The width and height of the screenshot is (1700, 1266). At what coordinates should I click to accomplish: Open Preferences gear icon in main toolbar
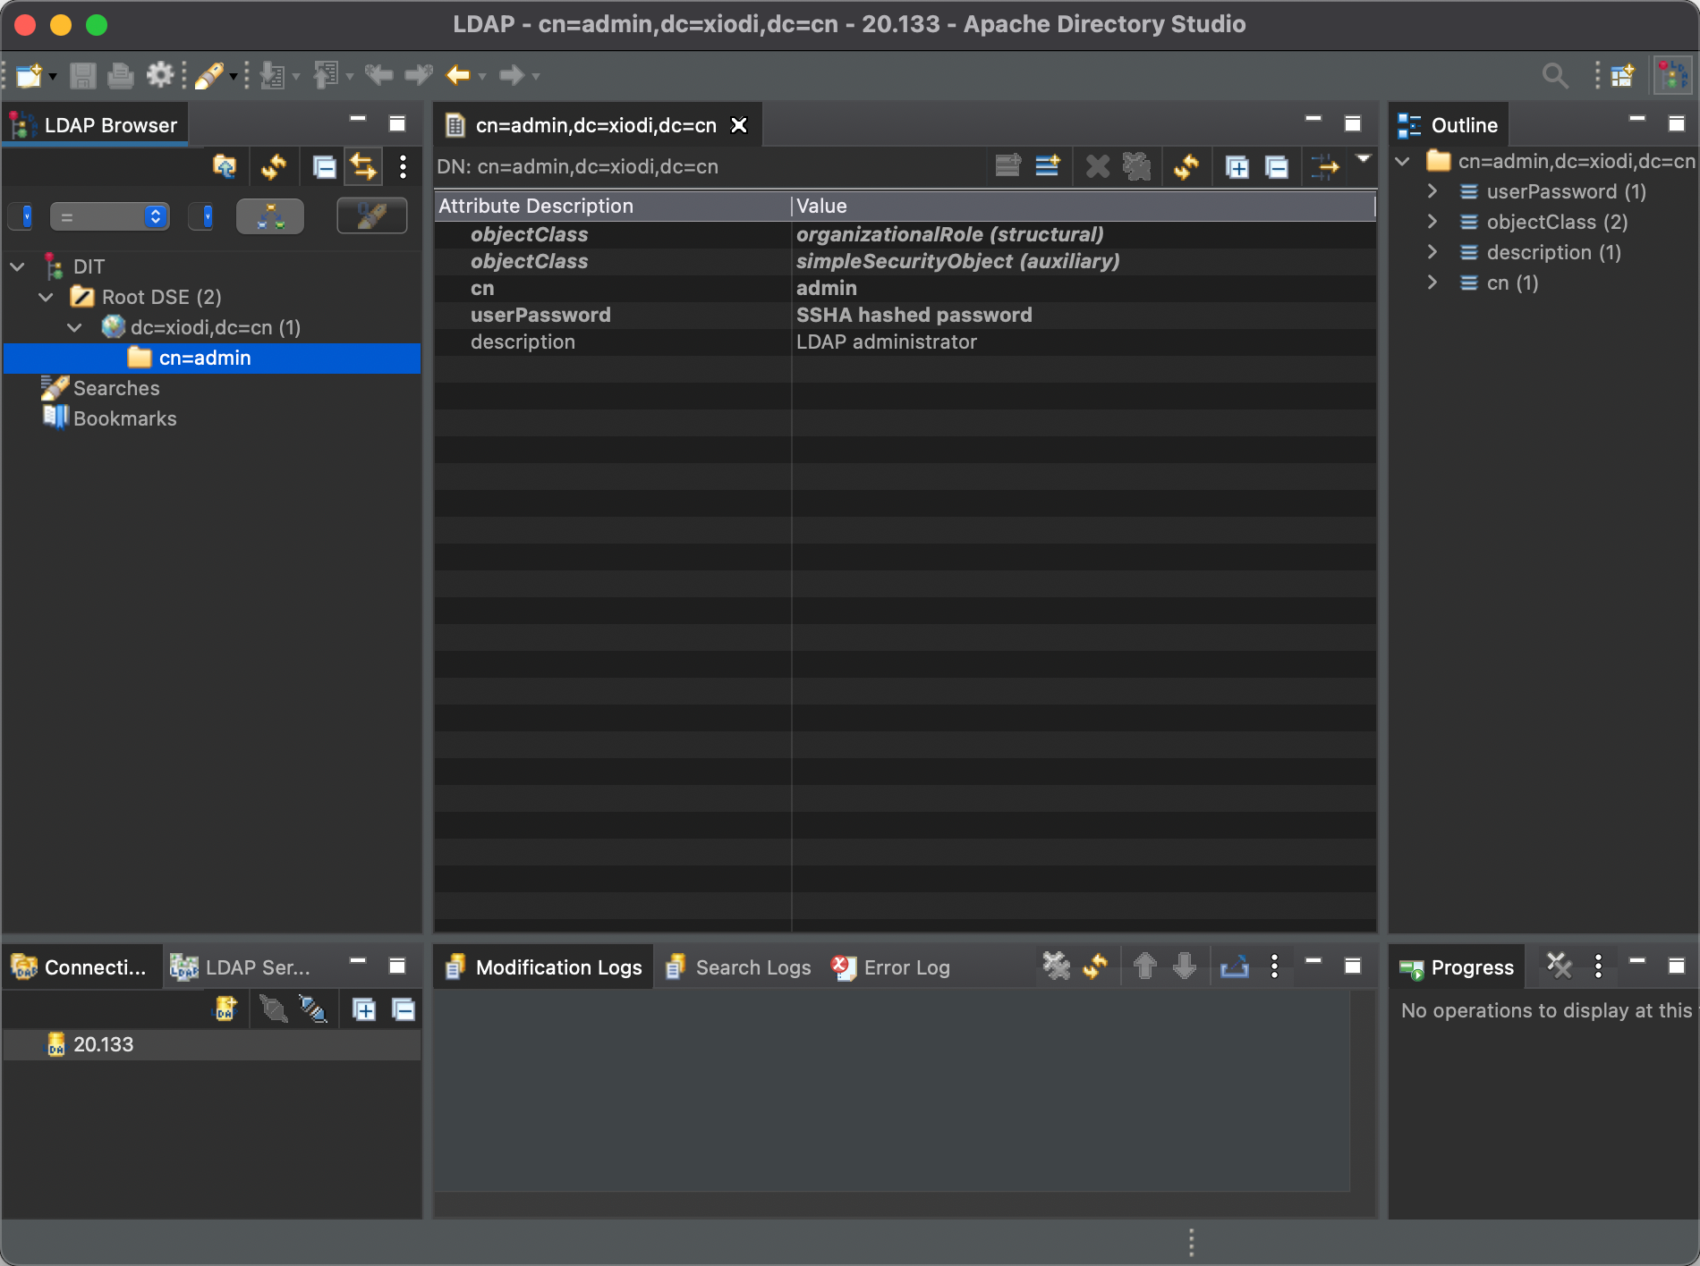[x=160, y=75]
